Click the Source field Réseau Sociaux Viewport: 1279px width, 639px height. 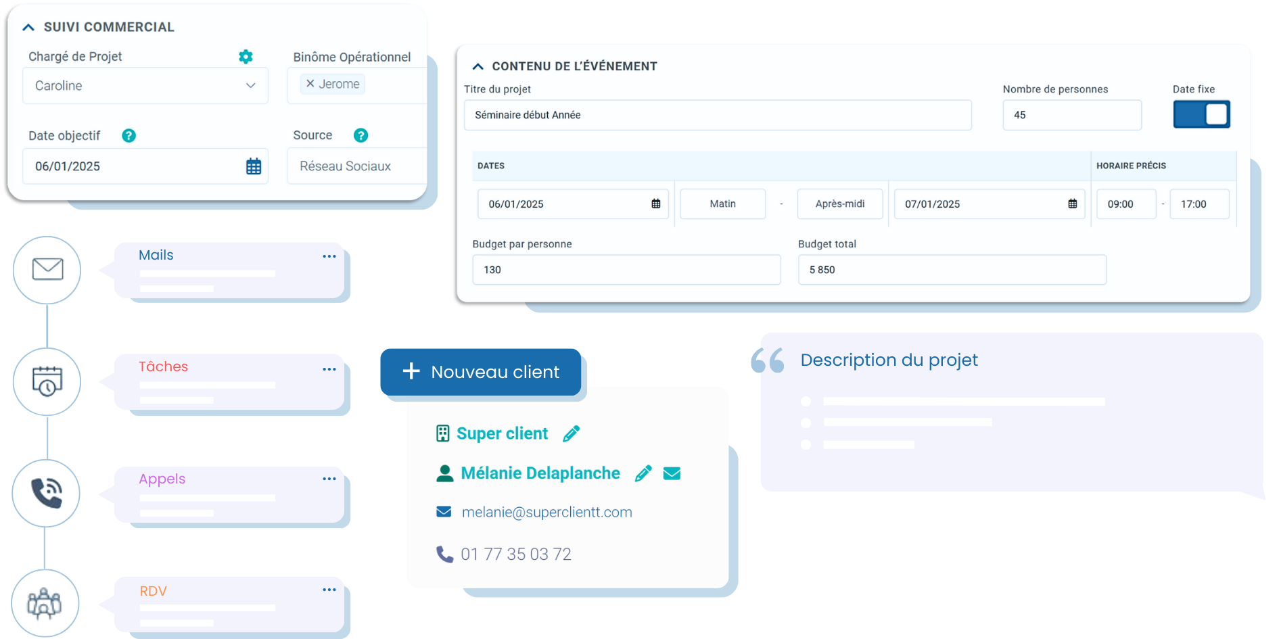tap(357, 166)
